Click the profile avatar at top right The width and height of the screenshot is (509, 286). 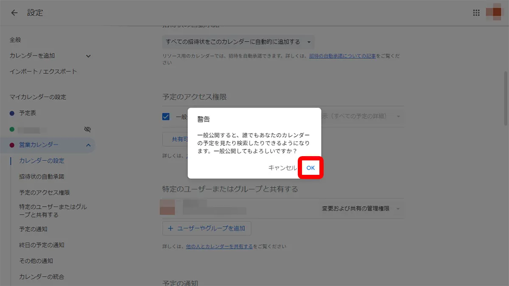click(493, 12)
